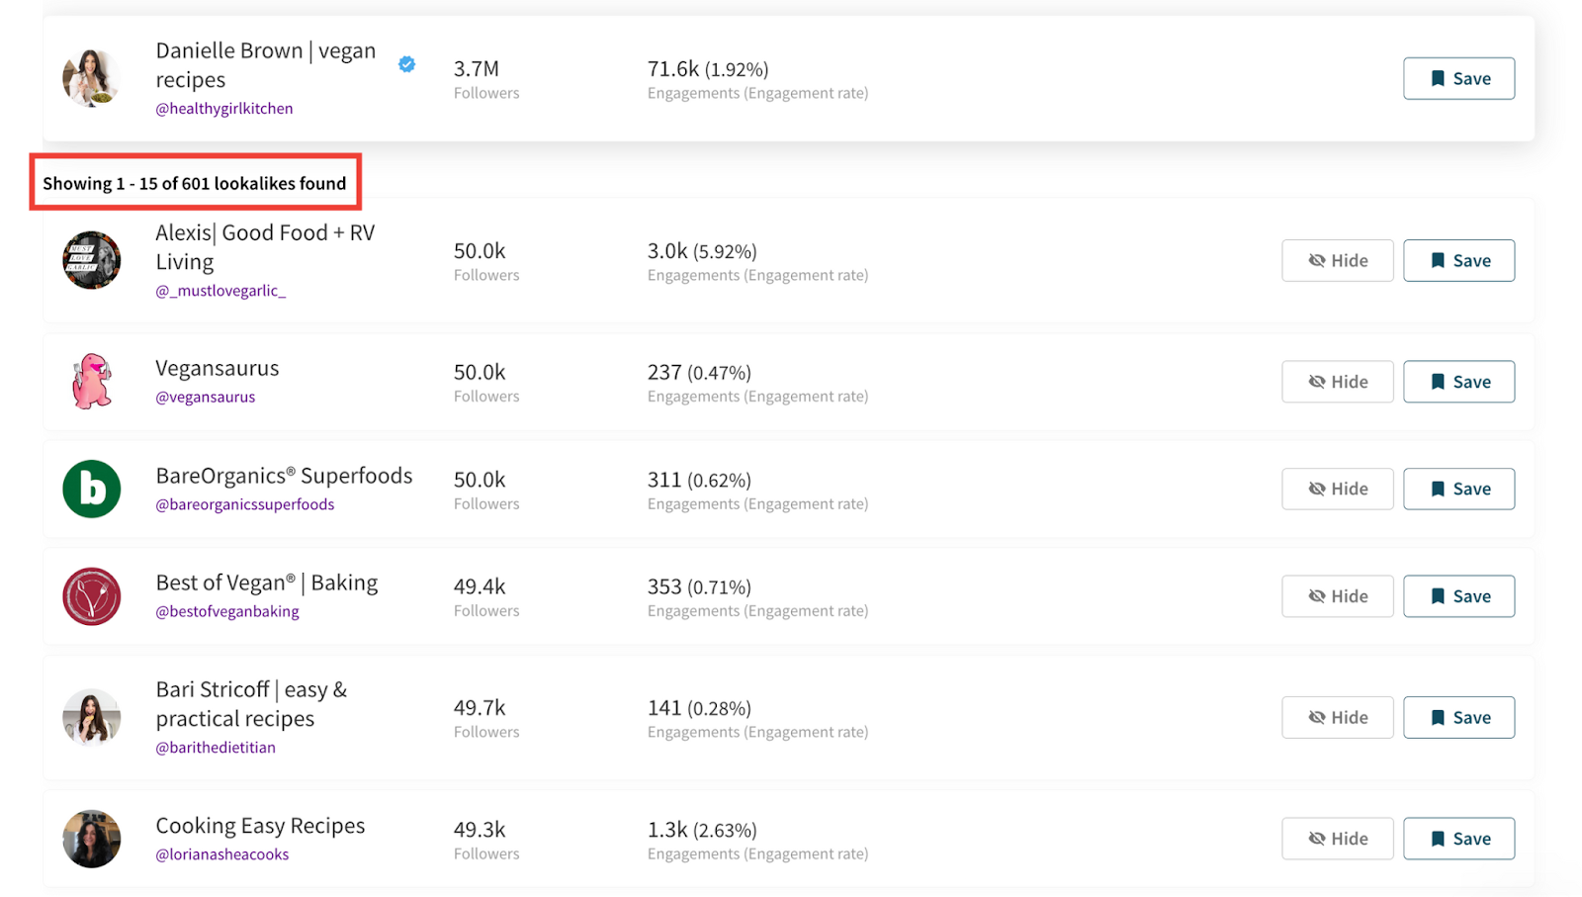Screen dimensions: 1582x897
Task: Click the crossed-eye icon in BareOrganics Hide button
Action: point(1317,489)
